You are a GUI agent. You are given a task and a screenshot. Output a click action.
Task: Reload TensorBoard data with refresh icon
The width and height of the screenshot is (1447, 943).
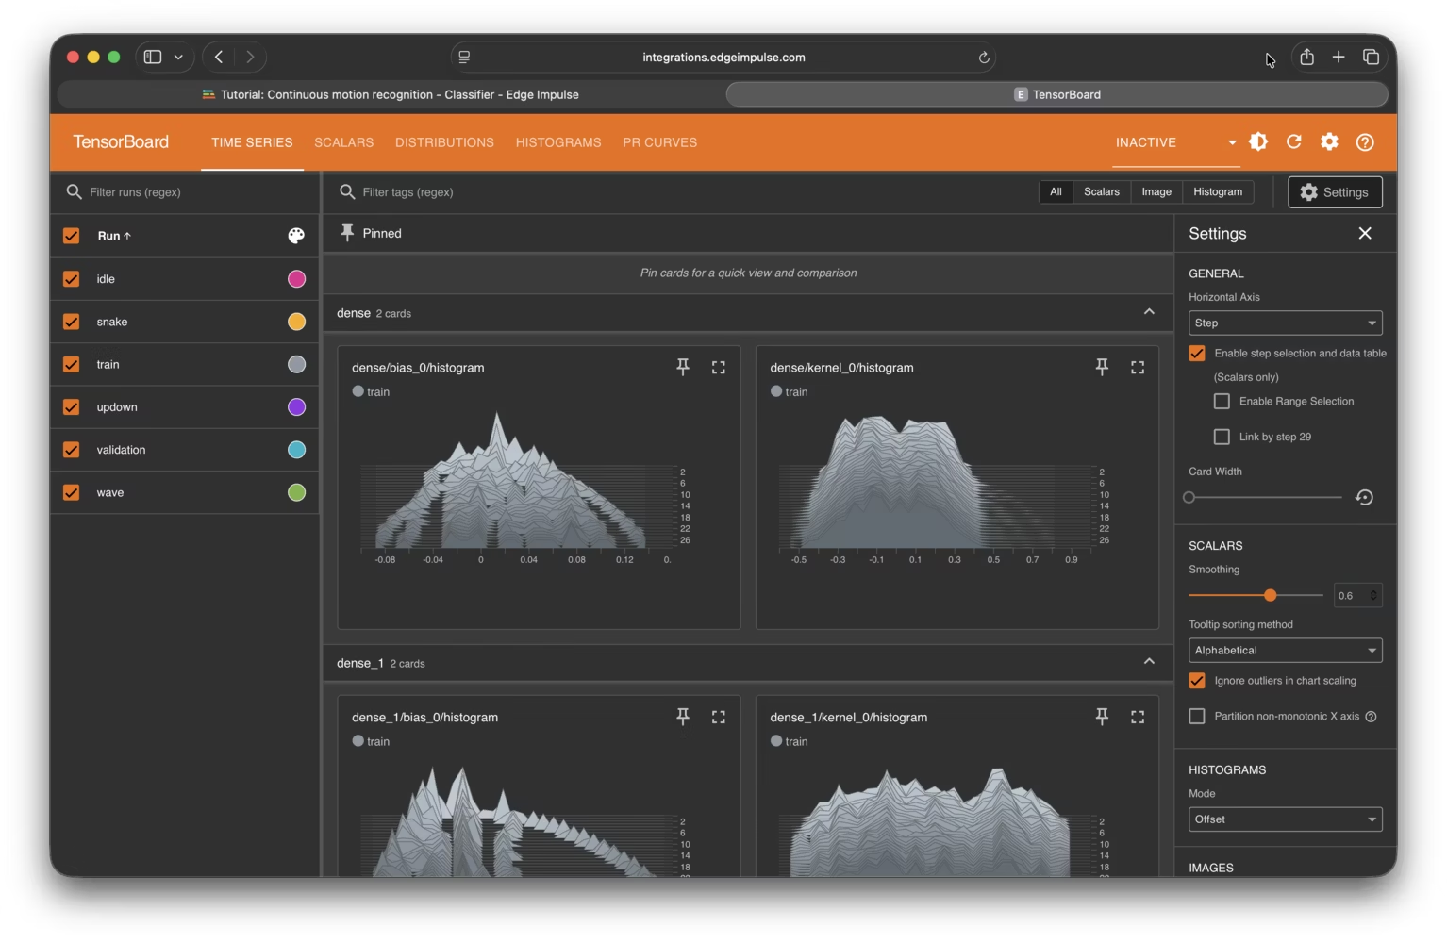click(x=1294, y=141)
